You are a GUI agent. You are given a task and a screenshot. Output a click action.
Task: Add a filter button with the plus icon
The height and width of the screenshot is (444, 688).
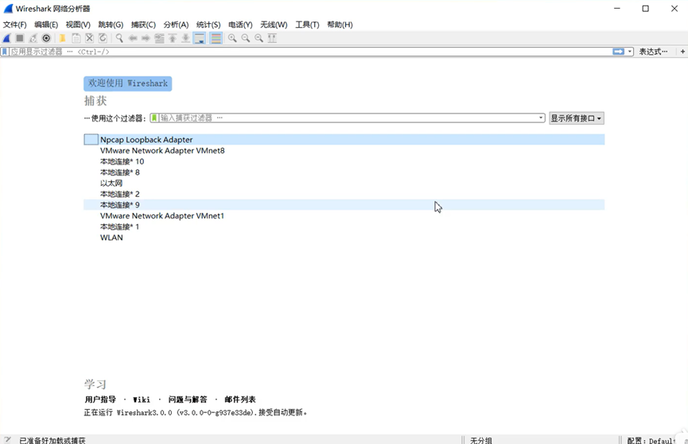[x=682, y=52]
